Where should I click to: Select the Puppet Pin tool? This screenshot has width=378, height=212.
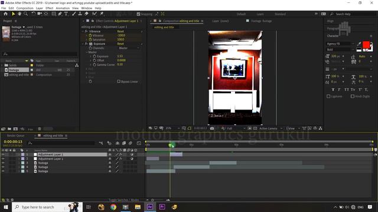(102, 14)
